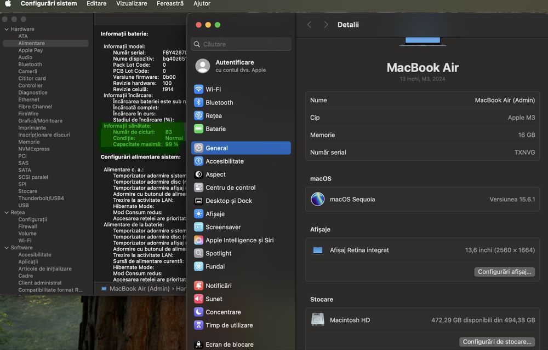The width and height of the screenshot is (548, 350).
Task: Select NVMExpress tree item
Action: coord(34,149)
